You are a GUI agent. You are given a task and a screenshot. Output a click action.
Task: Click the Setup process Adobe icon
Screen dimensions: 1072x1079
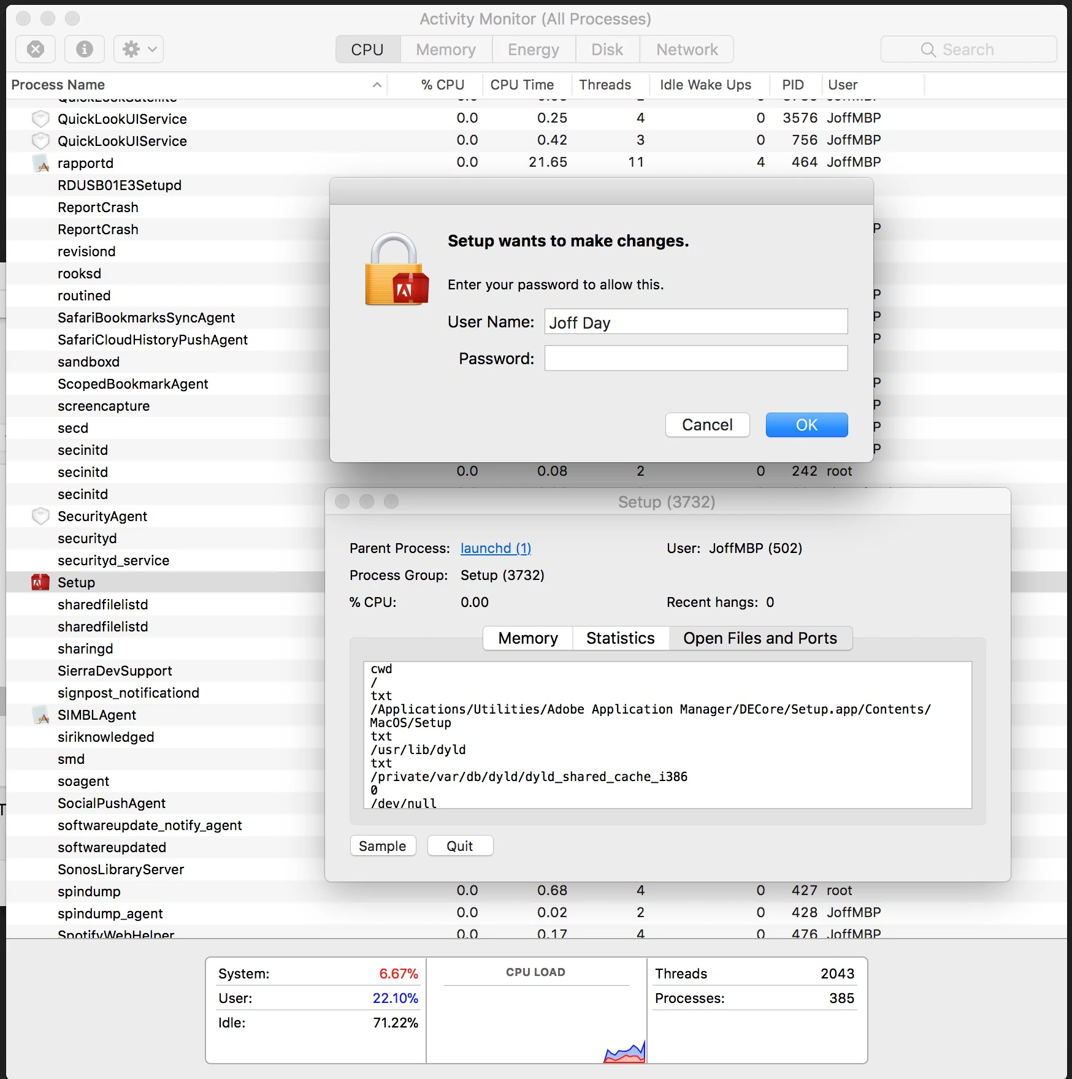(40, 582)
